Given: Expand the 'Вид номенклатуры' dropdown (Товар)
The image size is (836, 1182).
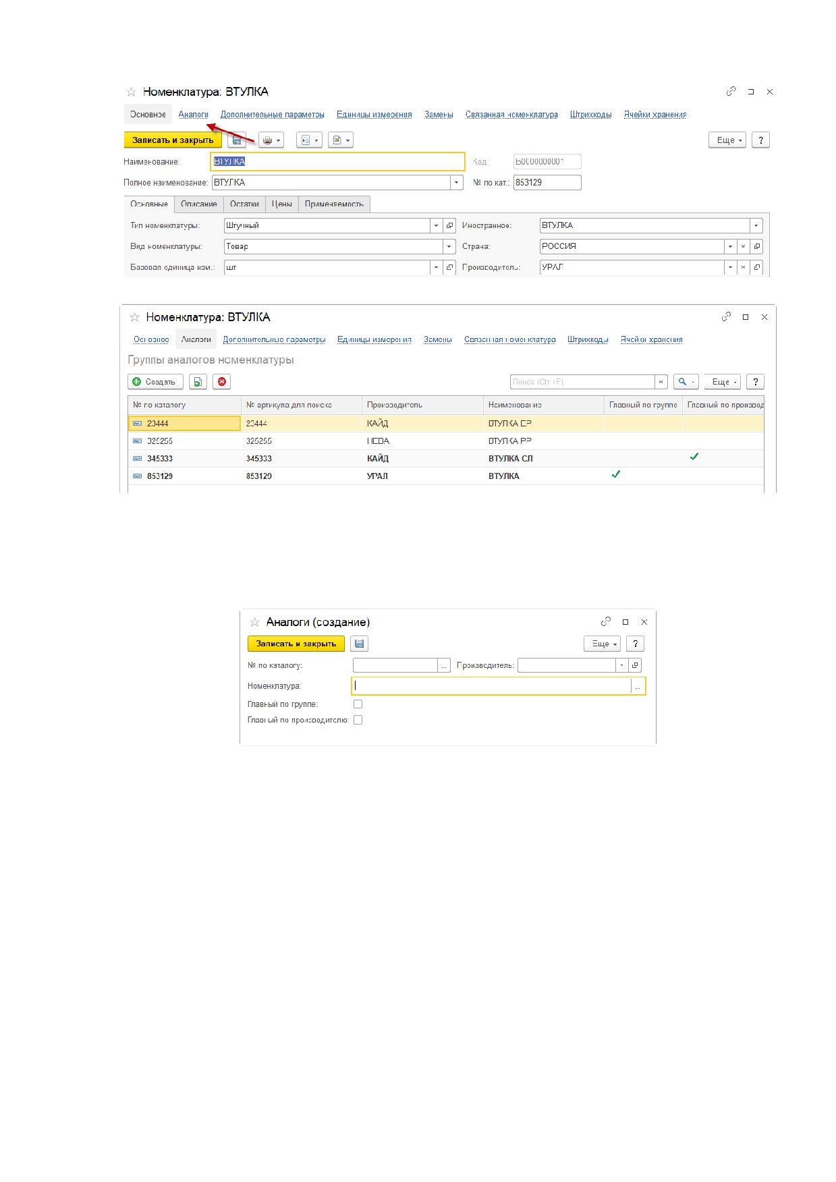Looking at the screenshot, I should [450, 246].
